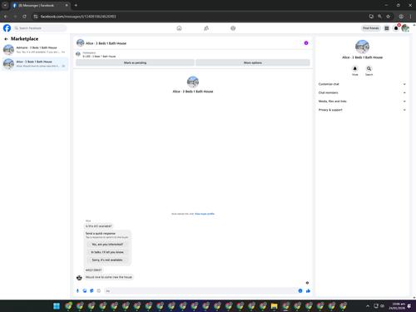This screenshot has height=312, width=416.
Task: Click the Find friends button
Action: 371,28
